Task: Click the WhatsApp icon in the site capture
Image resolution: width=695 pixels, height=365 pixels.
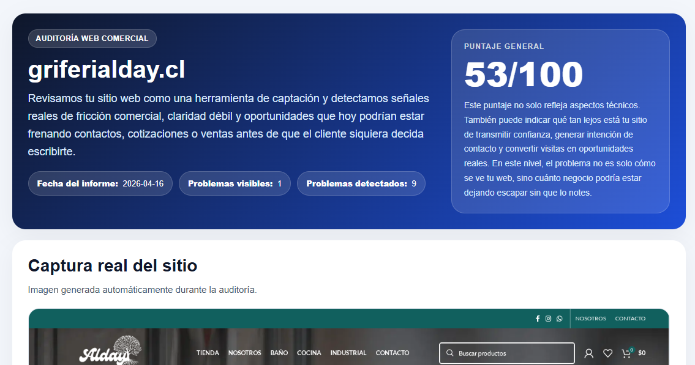Action: pos(560,319)
